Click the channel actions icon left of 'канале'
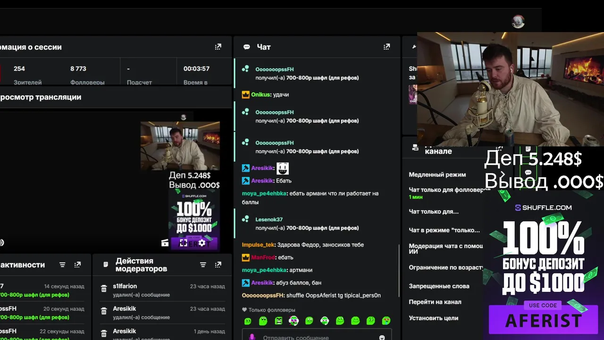 coord(415,148)
